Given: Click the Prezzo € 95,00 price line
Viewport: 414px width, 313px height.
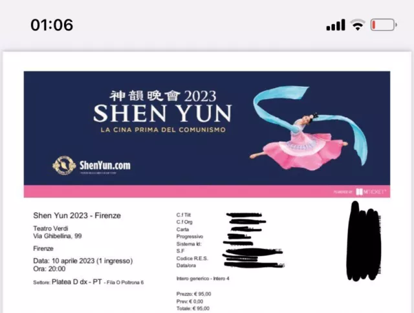Looking at the screenshot, I should point(193,294).
